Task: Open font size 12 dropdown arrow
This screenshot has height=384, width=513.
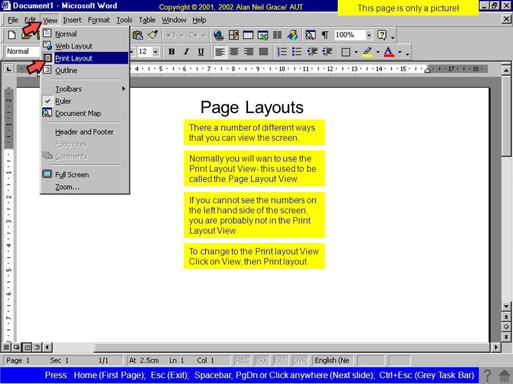Action: pyautogui.click(x=156, y=52)
